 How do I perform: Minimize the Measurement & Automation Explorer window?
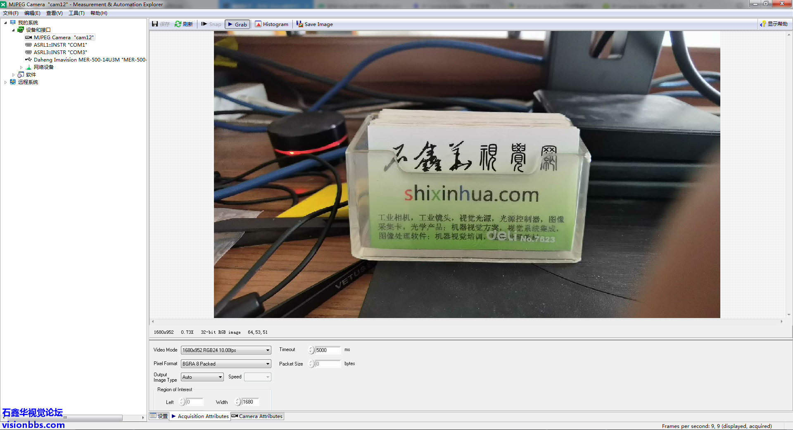755,3
